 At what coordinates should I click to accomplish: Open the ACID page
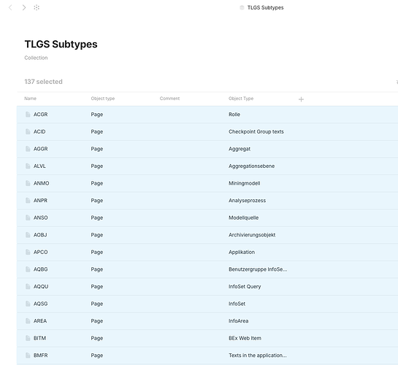(39, 131)
